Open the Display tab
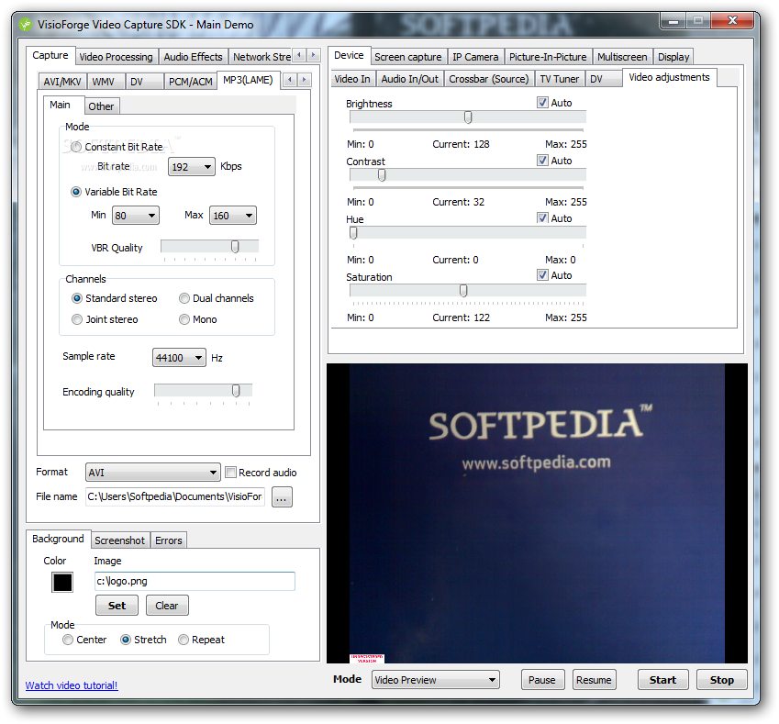 pyautogui.click(x=673, y=57)
